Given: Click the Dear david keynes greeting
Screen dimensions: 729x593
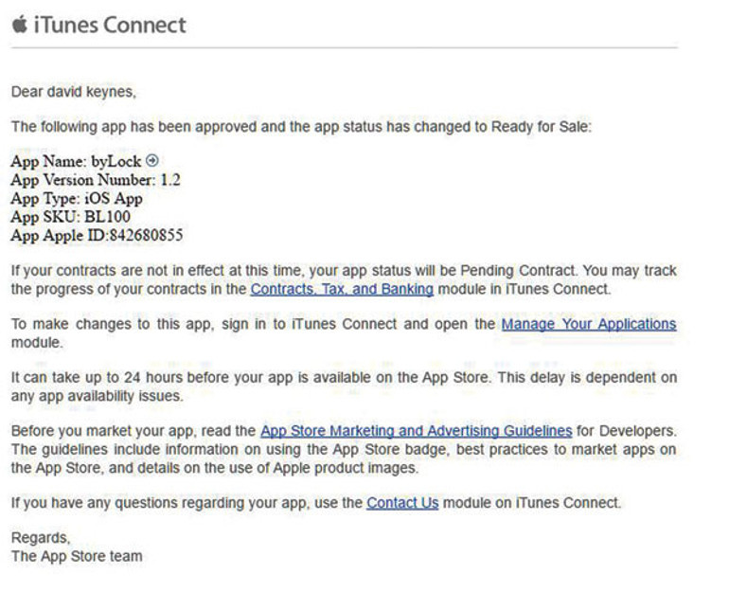Looking at the screenshot, I should [74, 92].
